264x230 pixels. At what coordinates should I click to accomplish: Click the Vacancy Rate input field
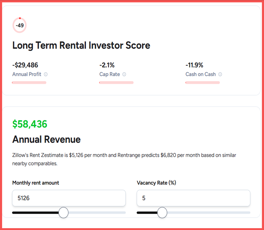(193, 198)
